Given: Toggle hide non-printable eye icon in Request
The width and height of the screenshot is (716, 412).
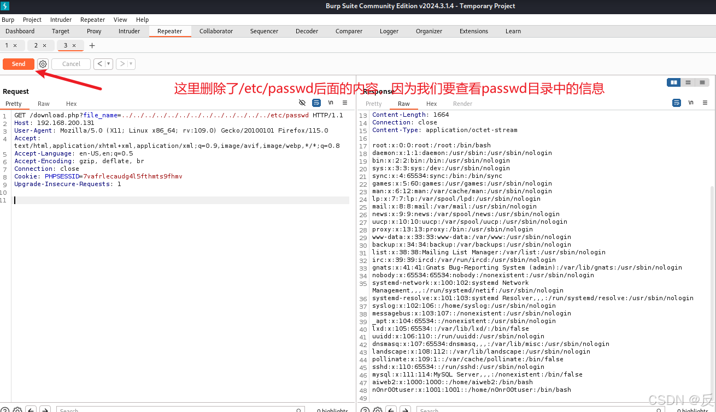Looking at the screenshot, I should [x=302, y=103].
